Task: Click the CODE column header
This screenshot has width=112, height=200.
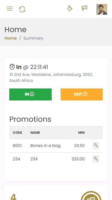Action: tap(17, 133)
